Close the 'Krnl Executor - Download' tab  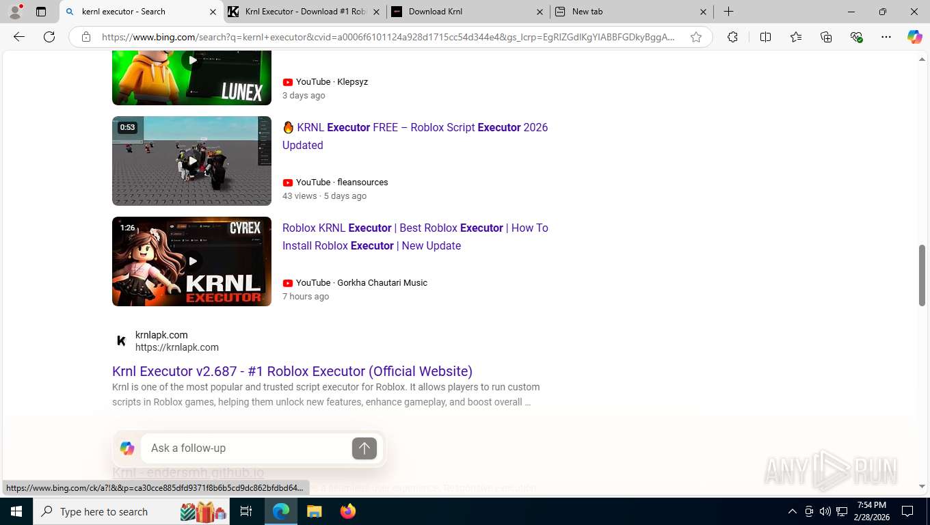point(376,12)
